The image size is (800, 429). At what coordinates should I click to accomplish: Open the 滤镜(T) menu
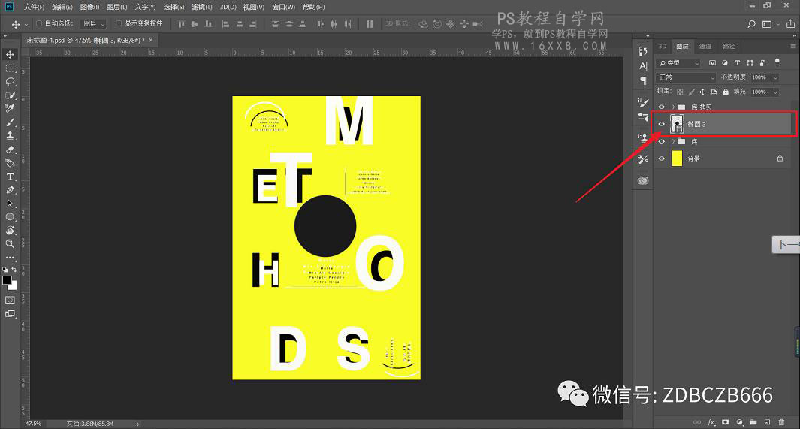tap(201, 8)
